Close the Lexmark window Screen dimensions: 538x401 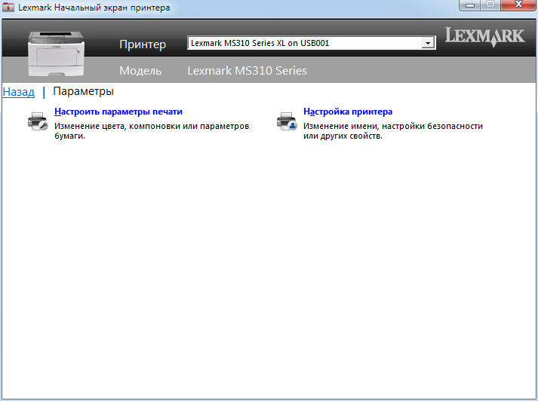click(518, 5)
